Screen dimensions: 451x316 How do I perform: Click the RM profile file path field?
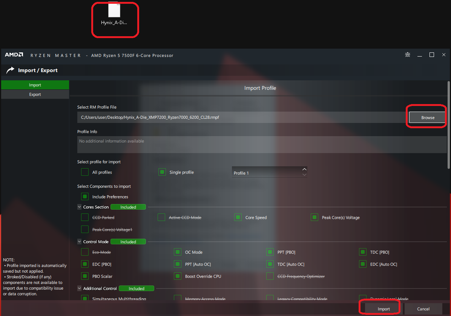tap(242, 117)
